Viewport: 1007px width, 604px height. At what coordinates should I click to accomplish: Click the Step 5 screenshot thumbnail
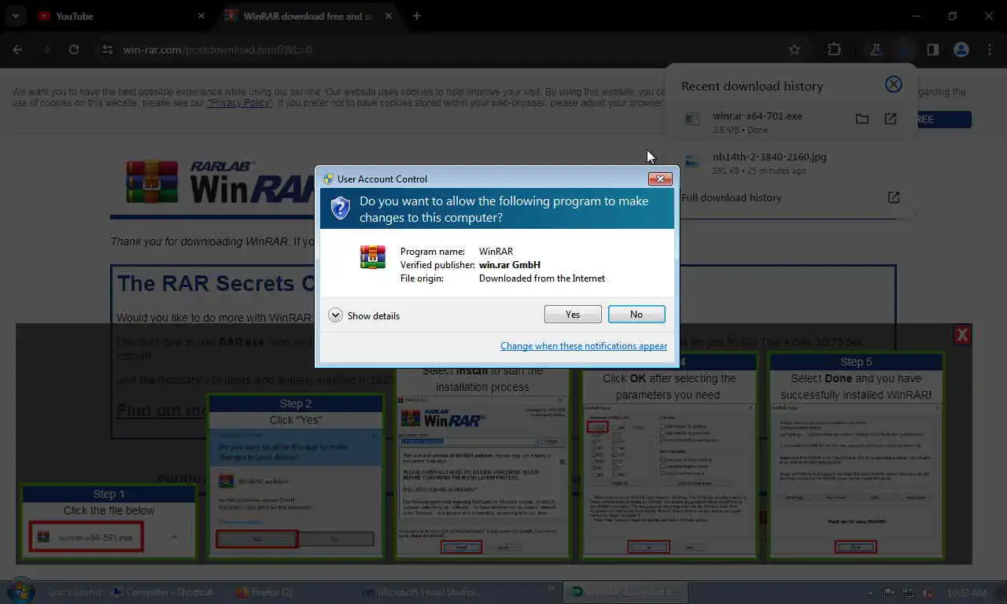856,480
